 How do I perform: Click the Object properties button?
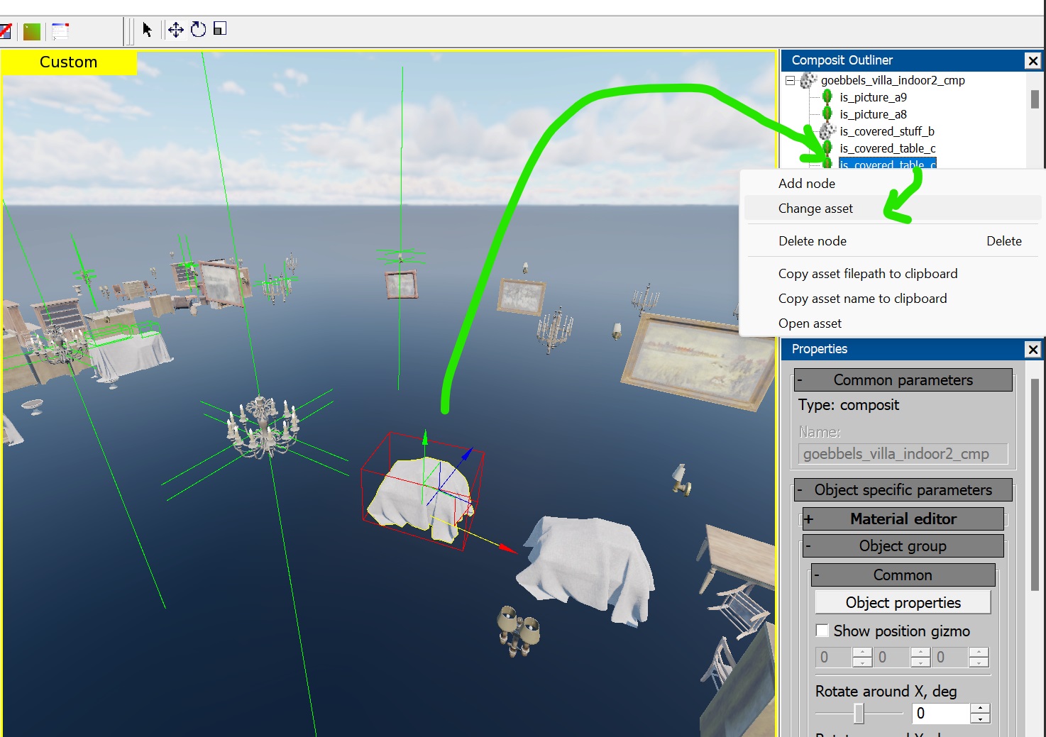[x=903, y=603]
